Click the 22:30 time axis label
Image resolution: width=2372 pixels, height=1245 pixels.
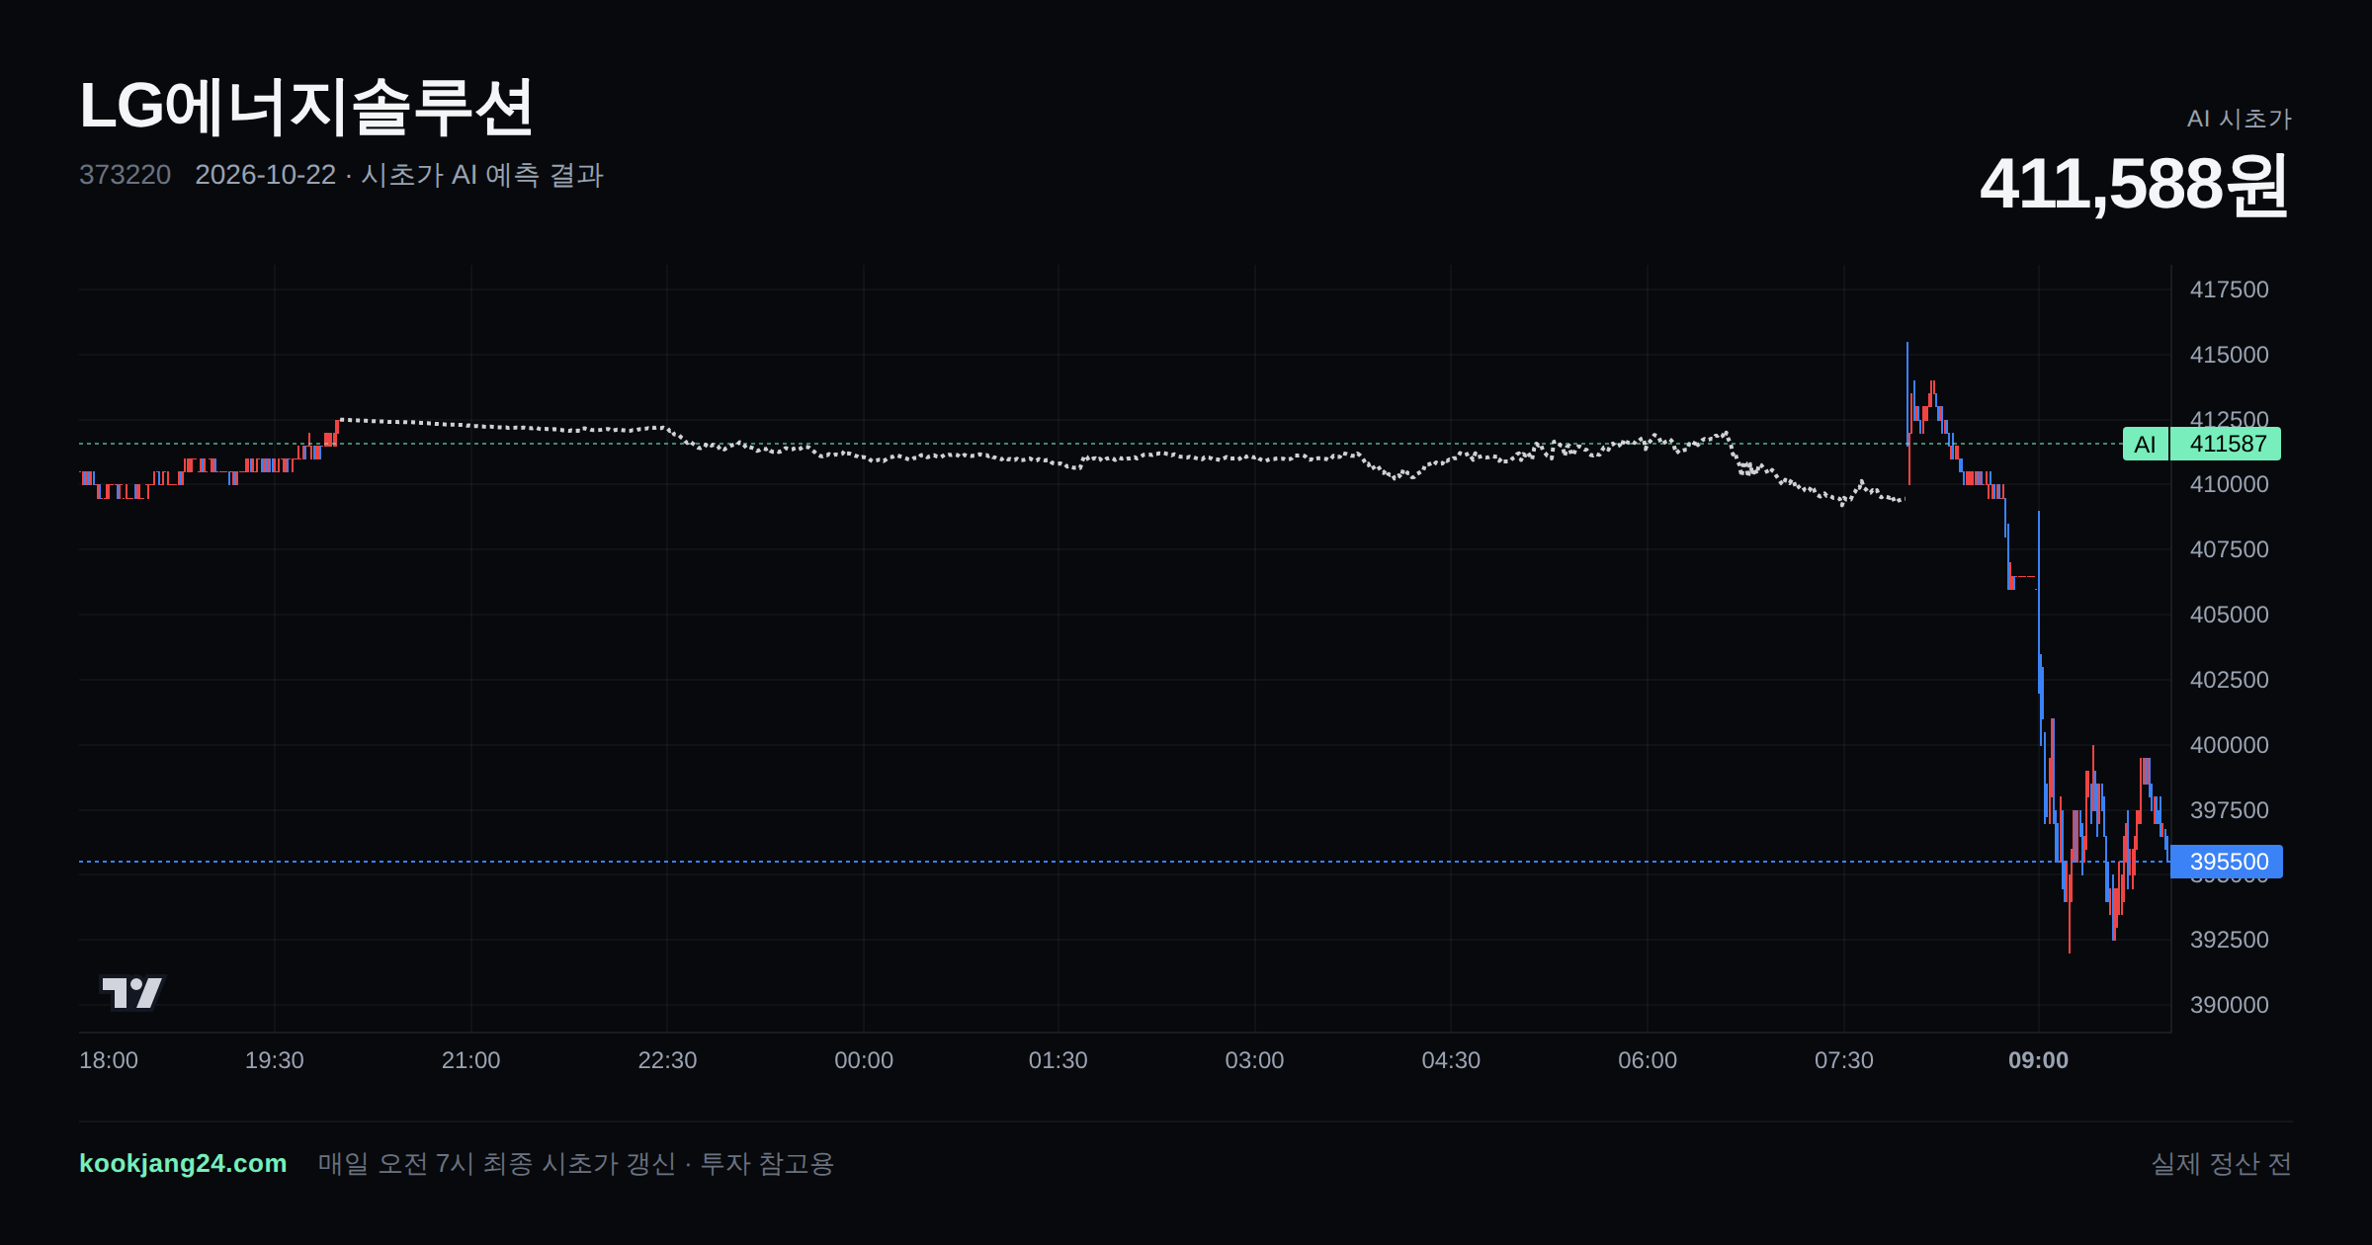coord(667,1060)
